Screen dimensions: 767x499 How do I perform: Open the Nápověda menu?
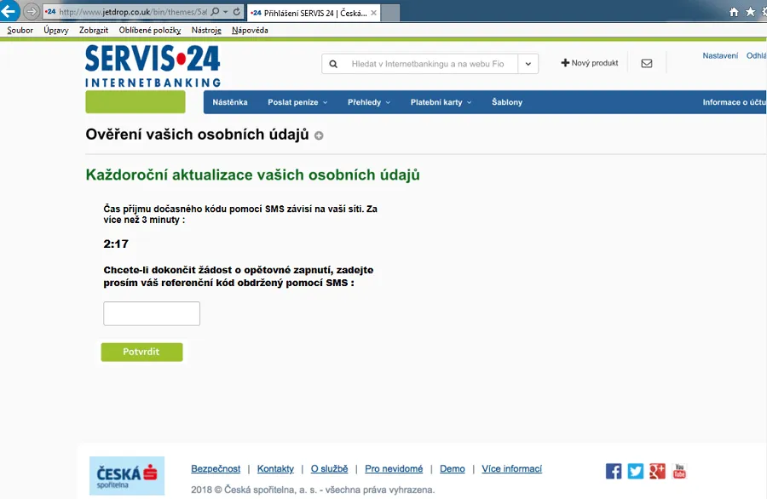[x=250, y=31]
